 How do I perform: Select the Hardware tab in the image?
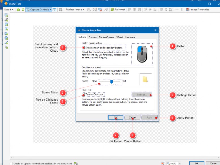point(130,37)
